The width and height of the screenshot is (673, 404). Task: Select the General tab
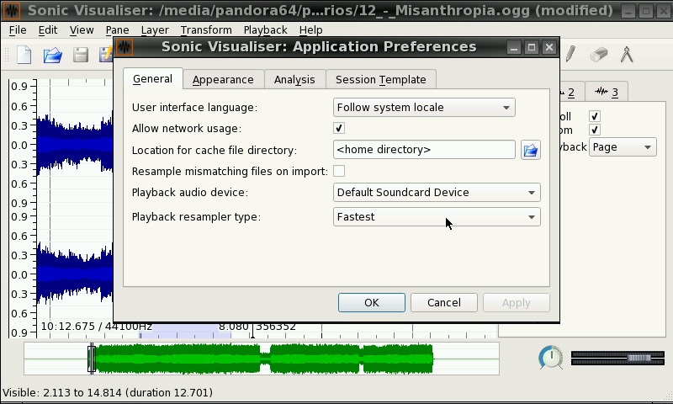153,78
